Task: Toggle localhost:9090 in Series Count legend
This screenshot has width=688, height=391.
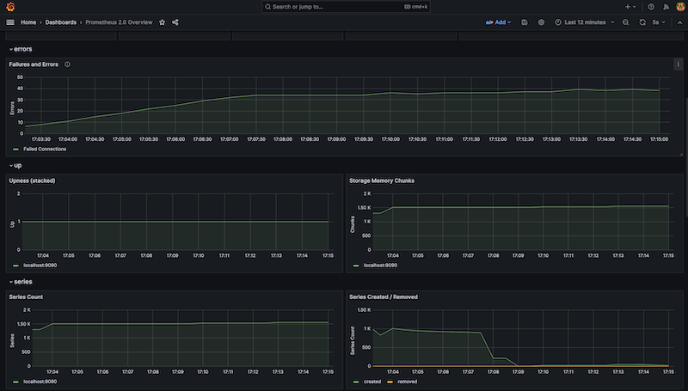Action: 40,382
